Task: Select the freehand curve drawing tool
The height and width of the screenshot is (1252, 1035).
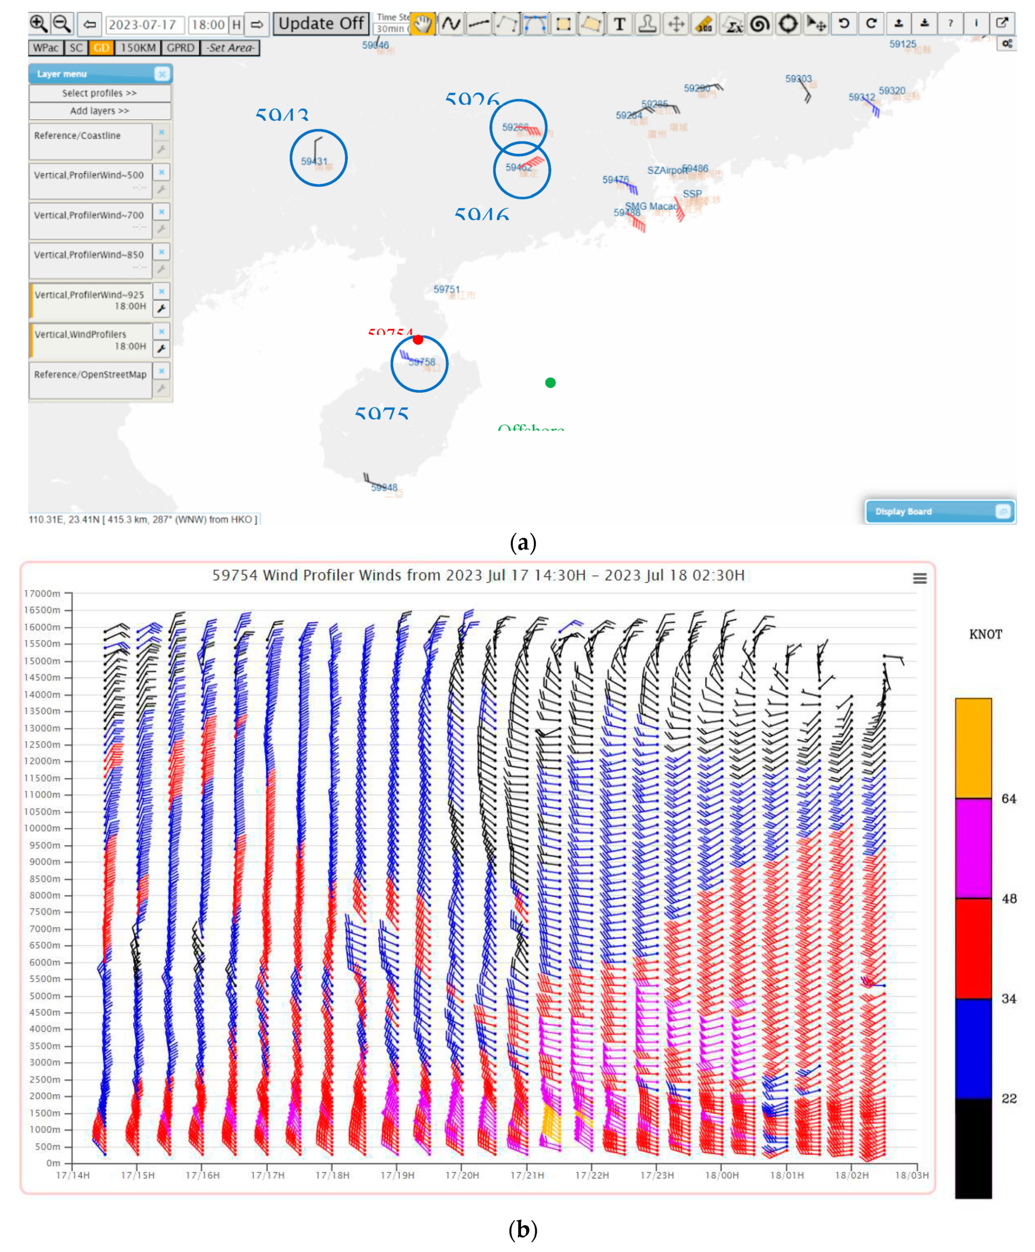Action: 451,25
